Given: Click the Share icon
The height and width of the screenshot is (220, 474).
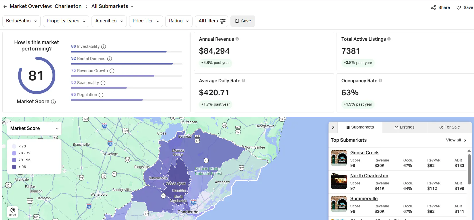Looking at the screenshot, I should coord(434,8).
